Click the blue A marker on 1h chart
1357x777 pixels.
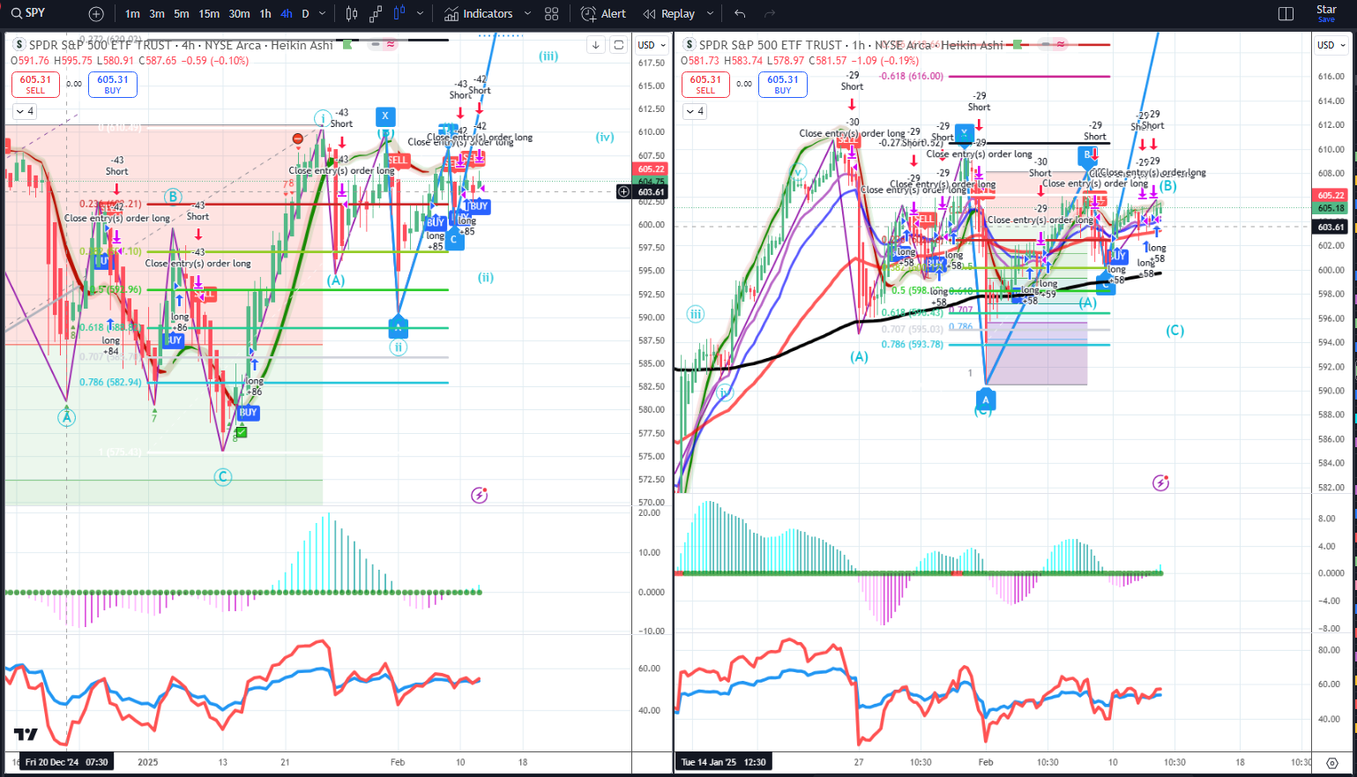point(986,400)
